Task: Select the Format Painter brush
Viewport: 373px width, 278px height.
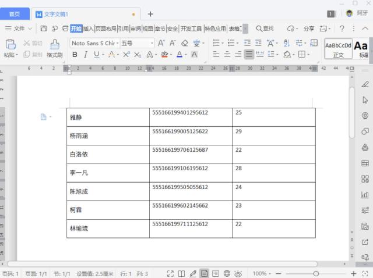Action: [x=55, y=44]
